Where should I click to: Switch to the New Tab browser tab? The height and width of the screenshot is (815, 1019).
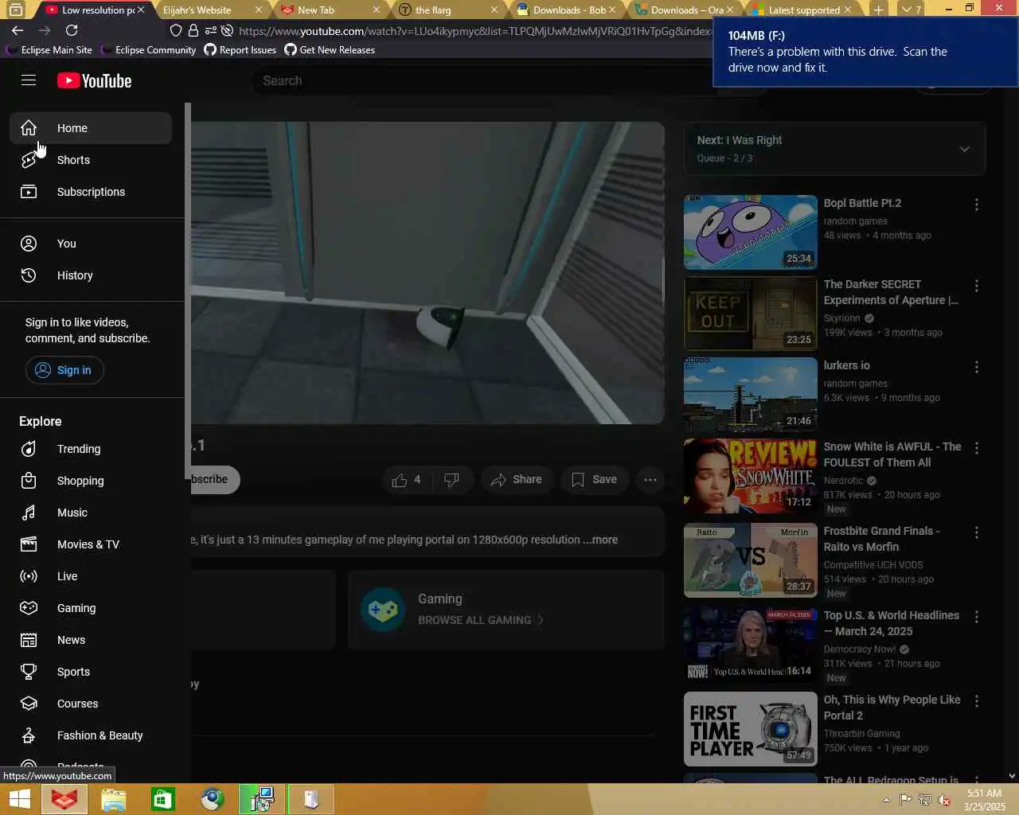(329, 10)
